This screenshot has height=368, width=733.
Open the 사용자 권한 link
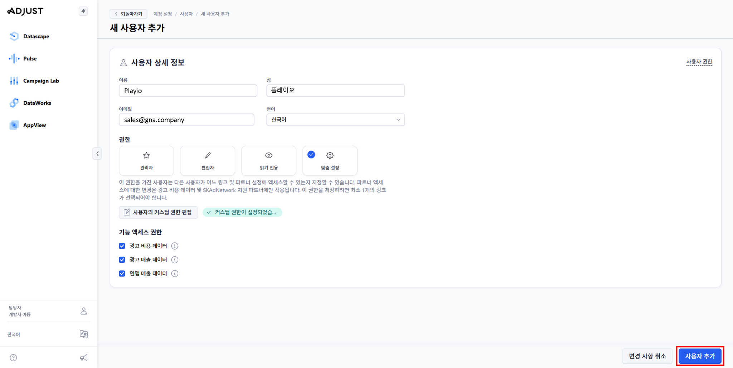point(699,62)
